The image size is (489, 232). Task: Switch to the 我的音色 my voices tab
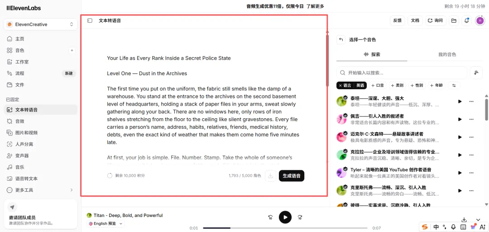click(x=447, y=54)
